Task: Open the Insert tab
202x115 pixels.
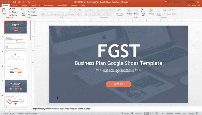Action: pos(14,5)
